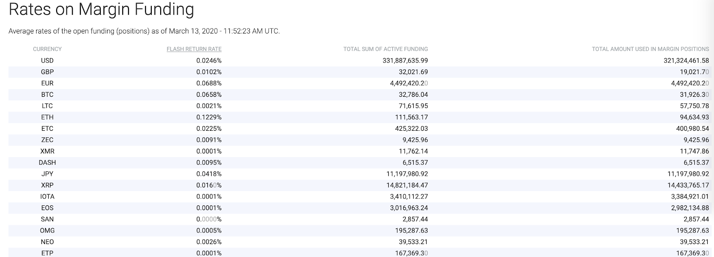Click the ETC currency label
714x257 pixels.
click(47, 128)
